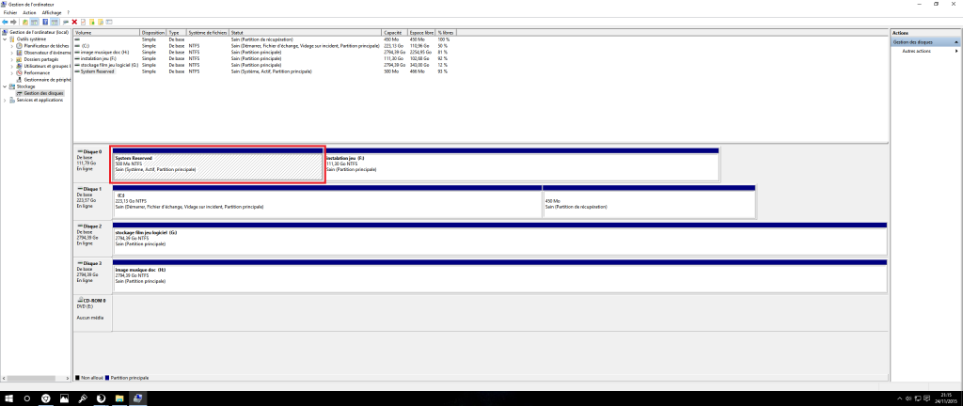Screen dimensions: 963x406
Task: Expand the Utilisateurs et groupes node
Action: pyautogui.click(x=12, y=66)
